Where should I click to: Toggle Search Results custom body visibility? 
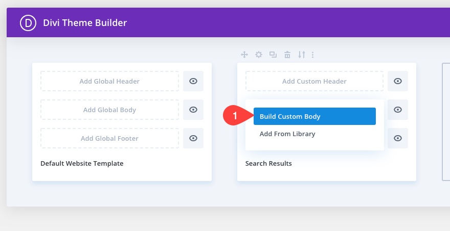(x=398, y=110)
